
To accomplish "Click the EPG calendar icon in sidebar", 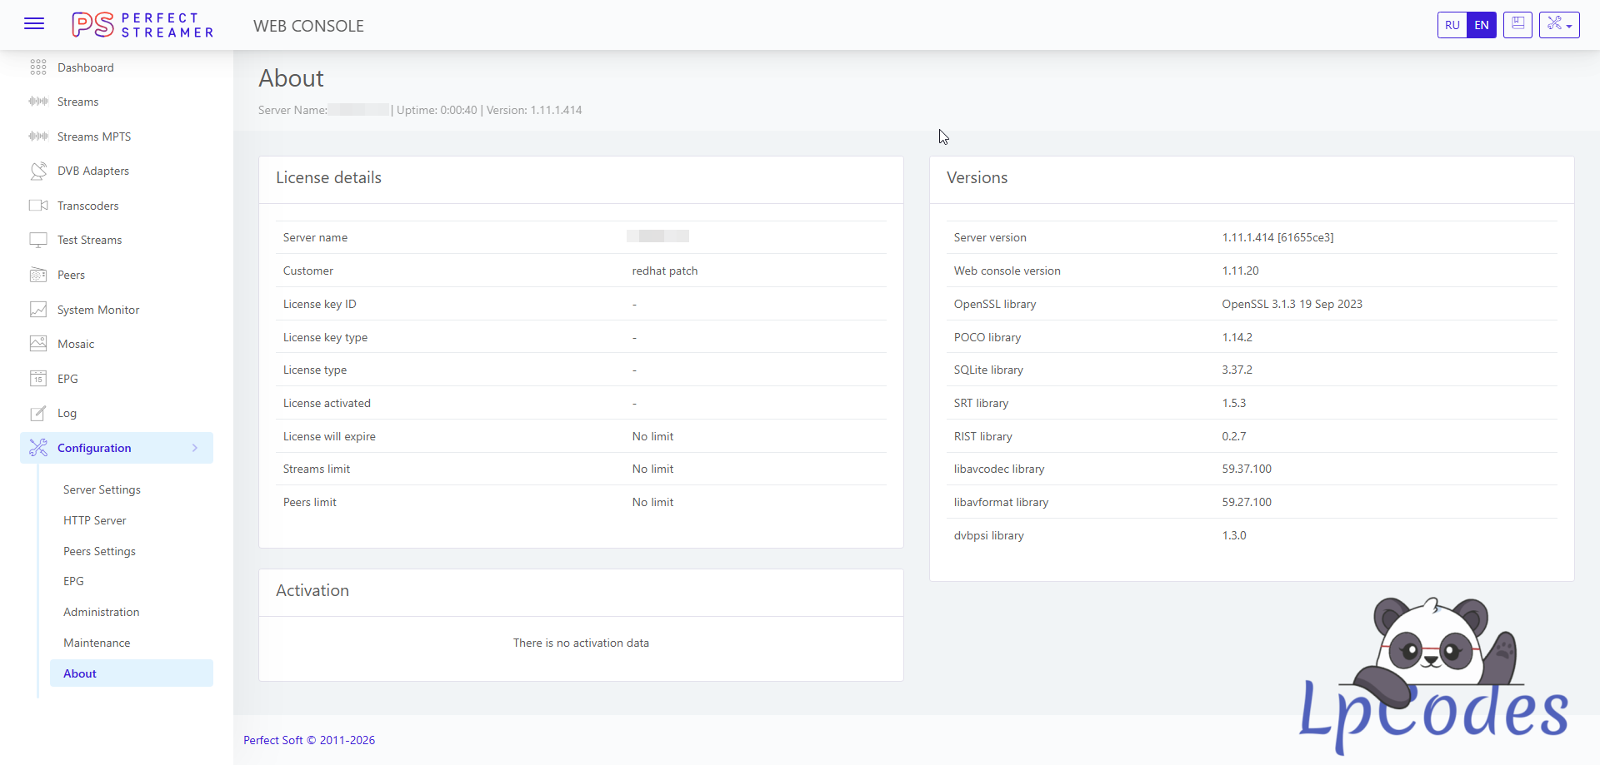I will pos(38,379).
